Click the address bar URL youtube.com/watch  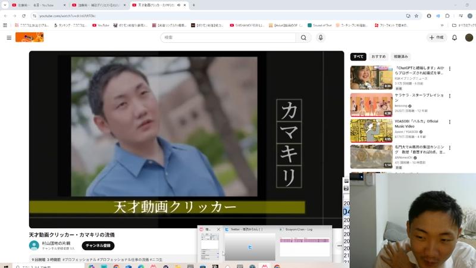click(67, 16)
